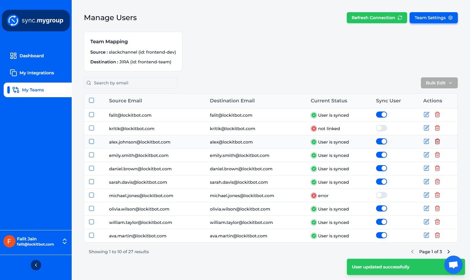Image resolution: width=470 pixels, height=280 pixels.
Task: Open Dashboard from the sidebar
Action: [31, 56]
